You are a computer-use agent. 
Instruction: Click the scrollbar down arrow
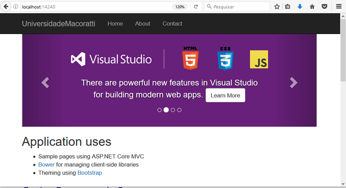pos(343,184)
